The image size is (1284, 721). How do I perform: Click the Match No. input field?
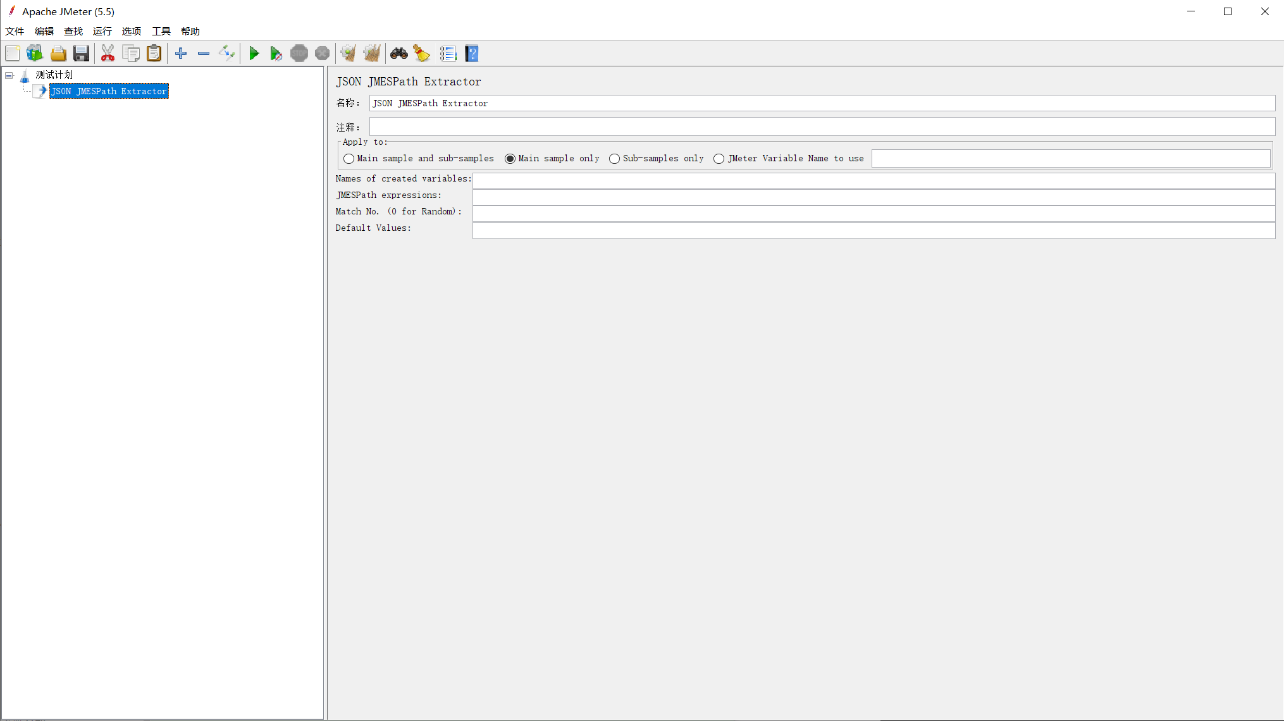pyautogui.click(x=873, y=214)
